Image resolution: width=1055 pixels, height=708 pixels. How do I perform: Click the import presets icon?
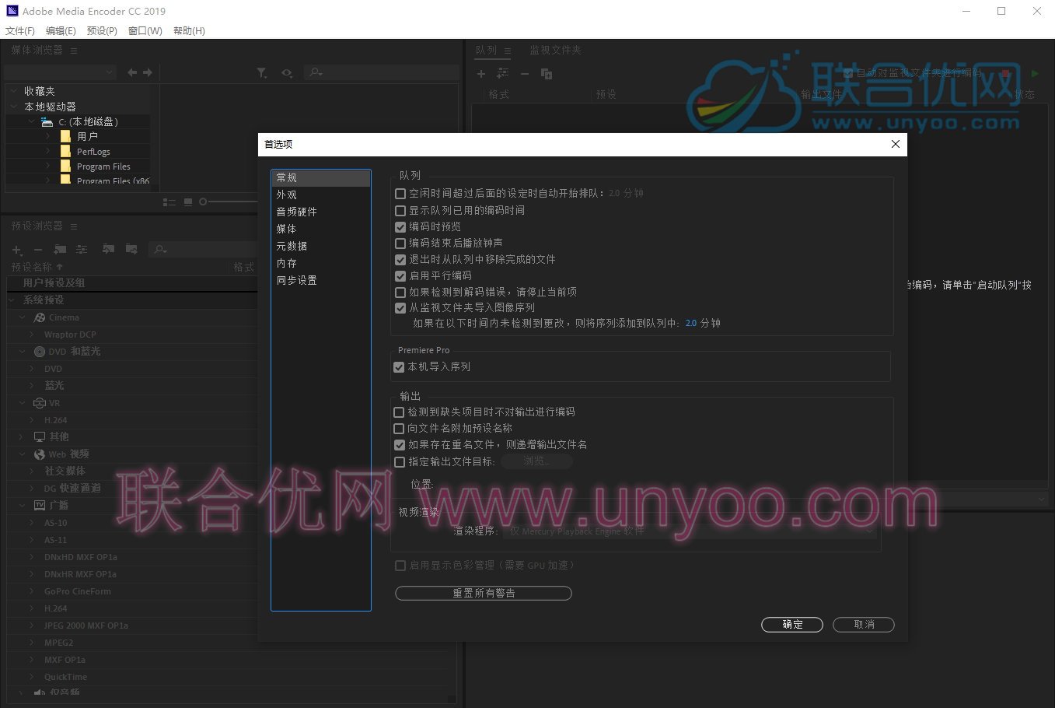[109, 250]
